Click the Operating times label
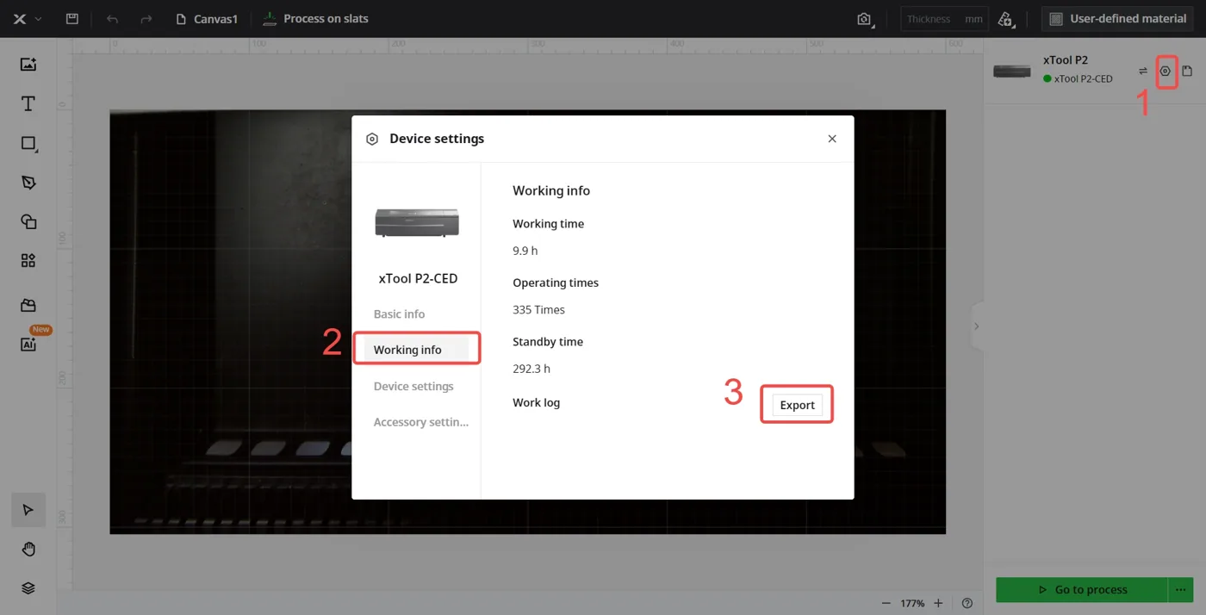The height and width of the screenshot is (615, 1206). [556, 283]
